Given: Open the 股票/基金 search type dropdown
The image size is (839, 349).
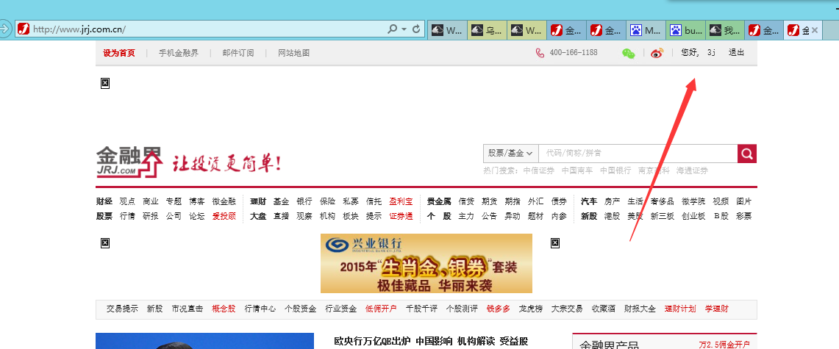Looking at the screenshot, I should coord(510,154).
